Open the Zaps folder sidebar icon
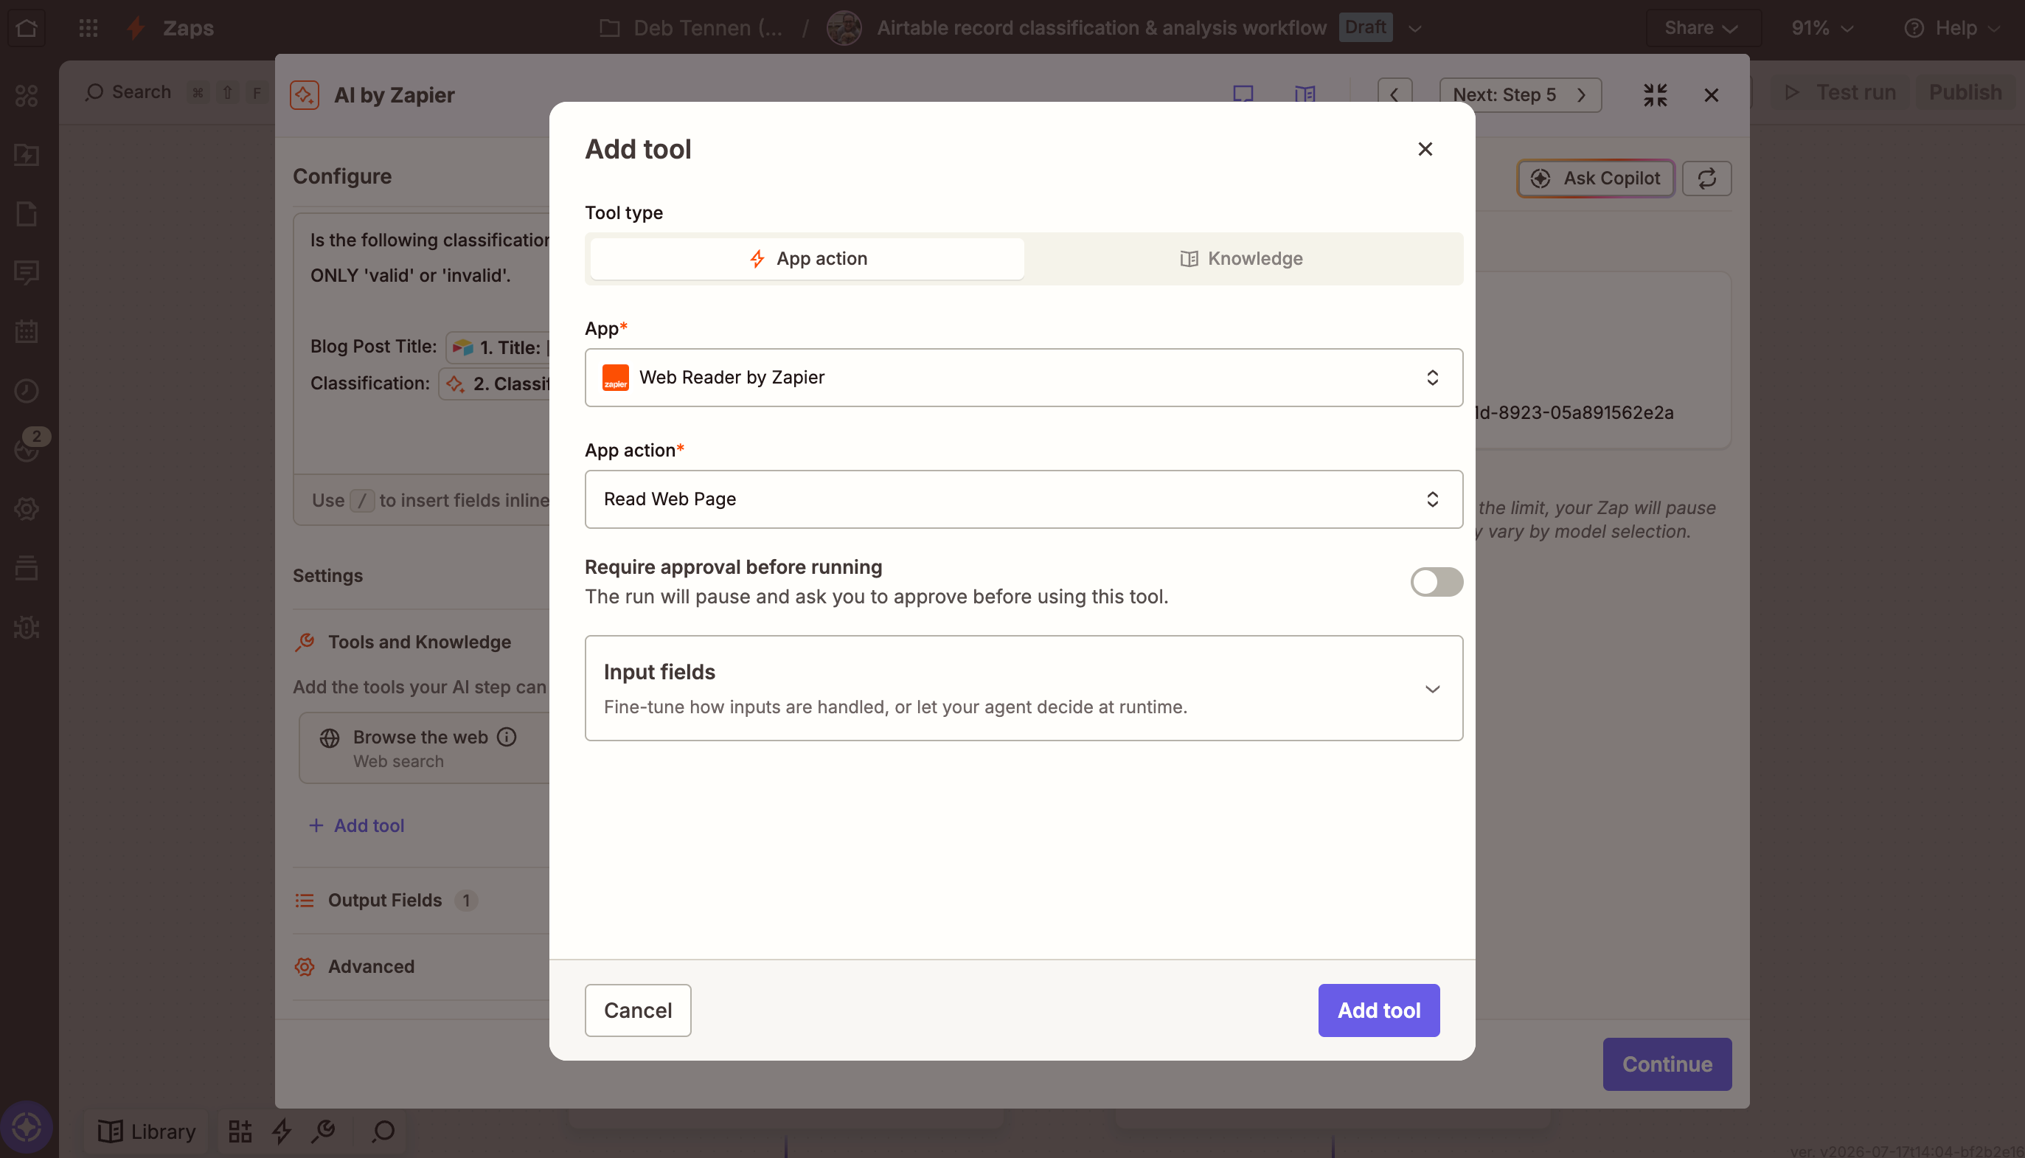This screenshot has width=2025, height=1158. pos(27,154)
